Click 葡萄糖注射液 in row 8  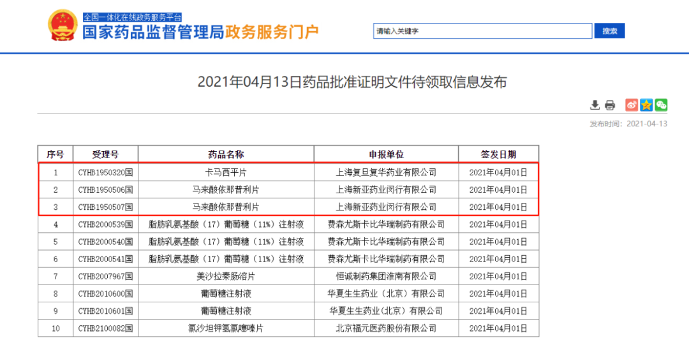coord(226,294)
